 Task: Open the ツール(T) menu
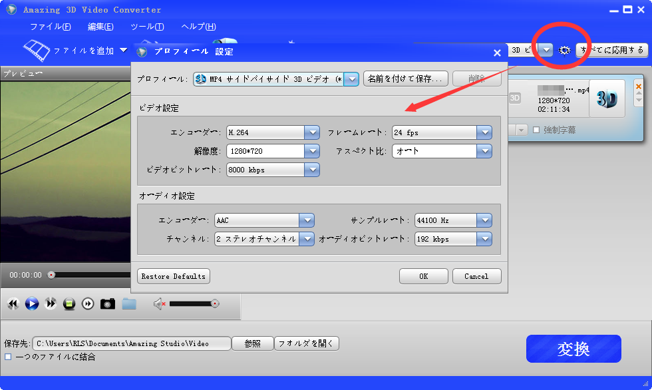[x=147, y=27]
